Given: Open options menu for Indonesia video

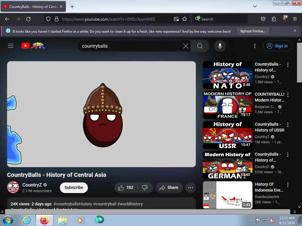Looking at the screenshot, I should click(x=288, y=185).
